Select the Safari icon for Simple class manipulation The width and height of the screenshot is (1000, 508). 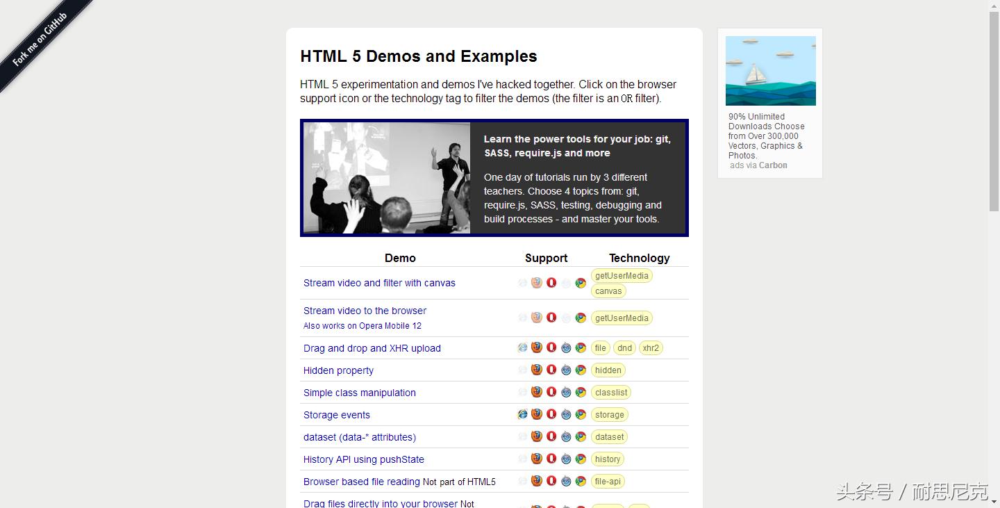click(566, 391)
